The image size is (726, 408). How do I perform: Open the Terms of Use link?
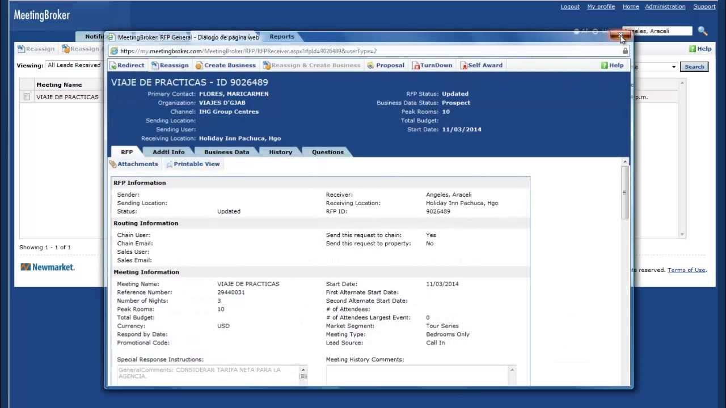click(686, 270)
